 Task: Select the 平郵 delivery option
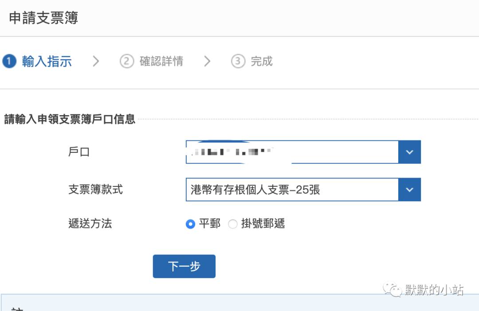(190, 224)
